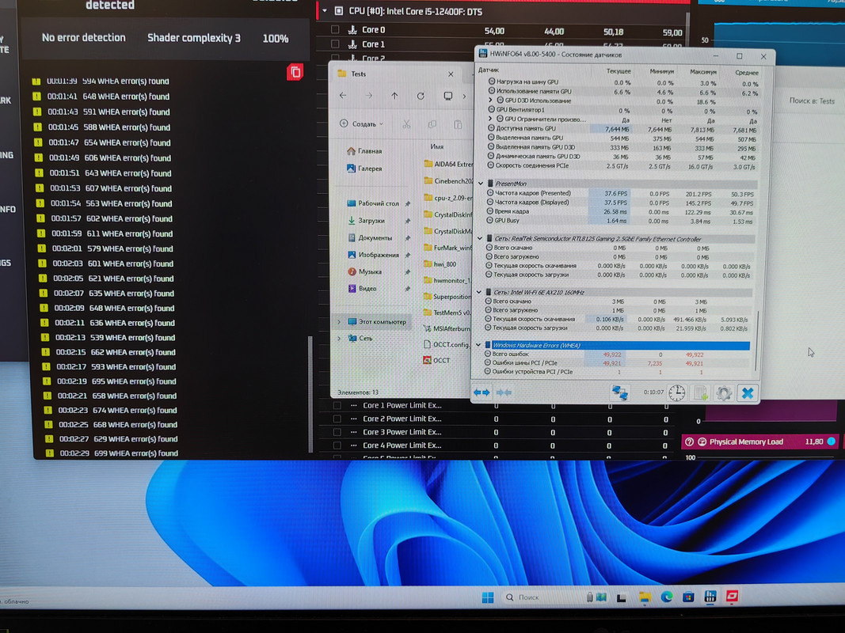Click the Имя column header in Explorer
Viewport: 845px width, 633px height.
(x=437, y=147)
